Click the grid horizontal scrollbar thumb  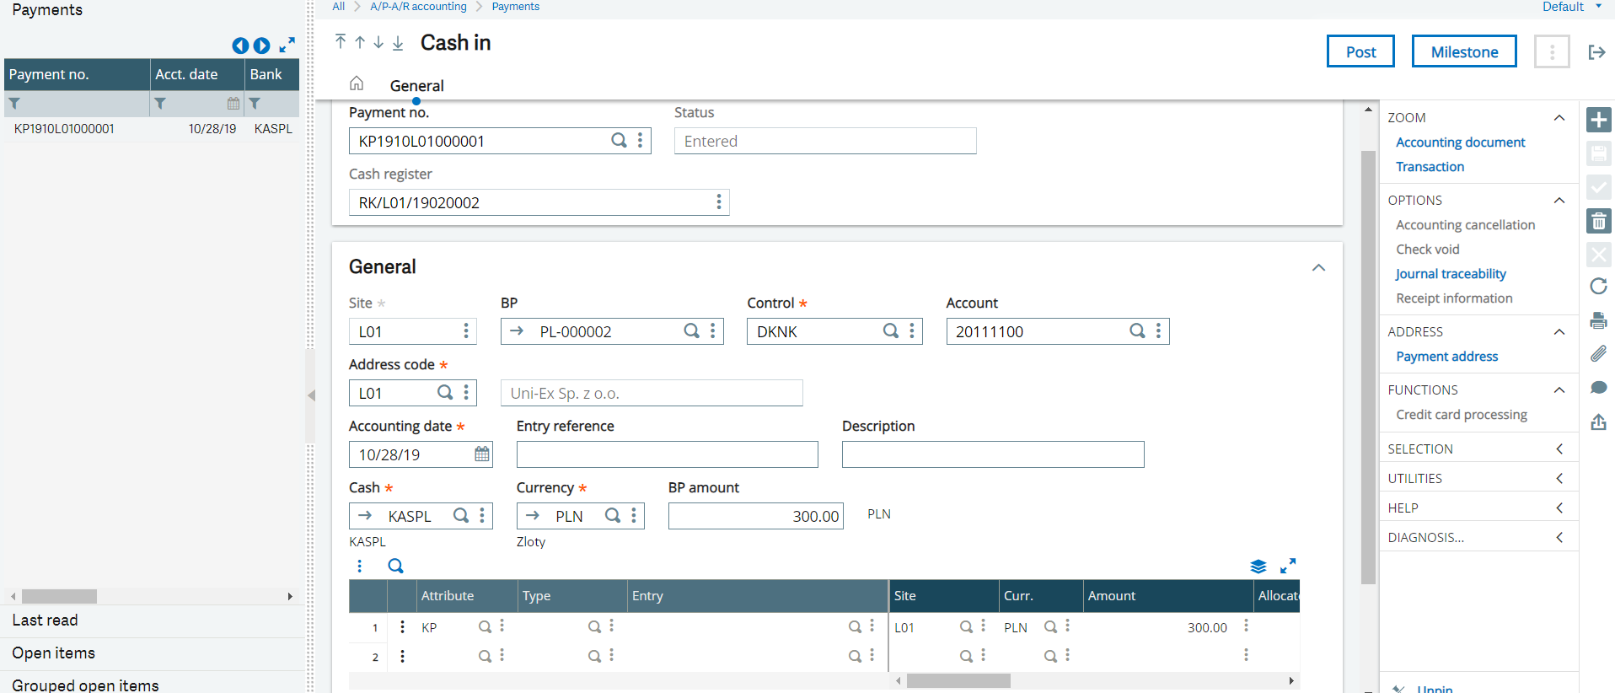pos(958,680)
